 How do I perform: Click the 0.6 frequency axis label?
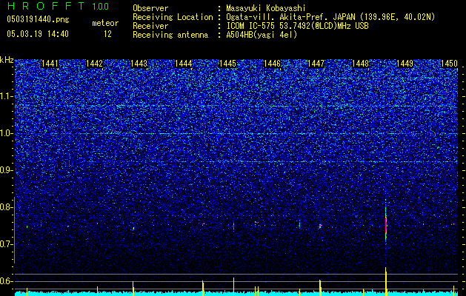7,281
